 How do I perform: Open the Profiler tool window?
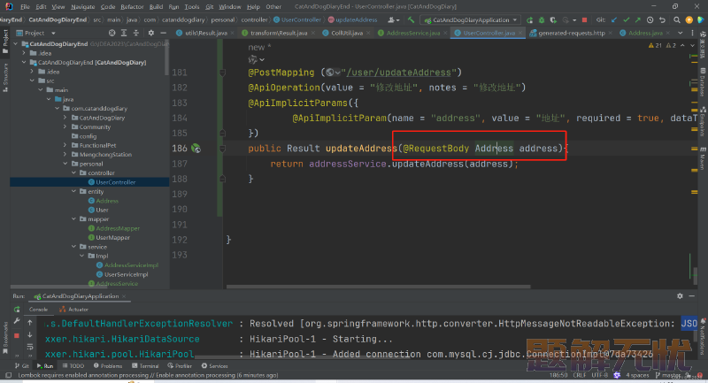(x=180, y=366)
